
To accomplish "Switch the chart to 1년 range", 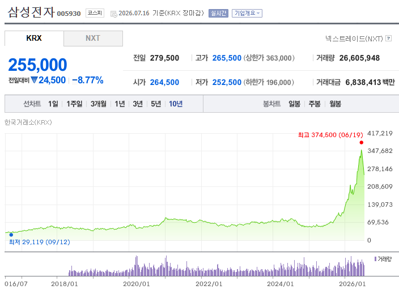I will coord(120,104).
